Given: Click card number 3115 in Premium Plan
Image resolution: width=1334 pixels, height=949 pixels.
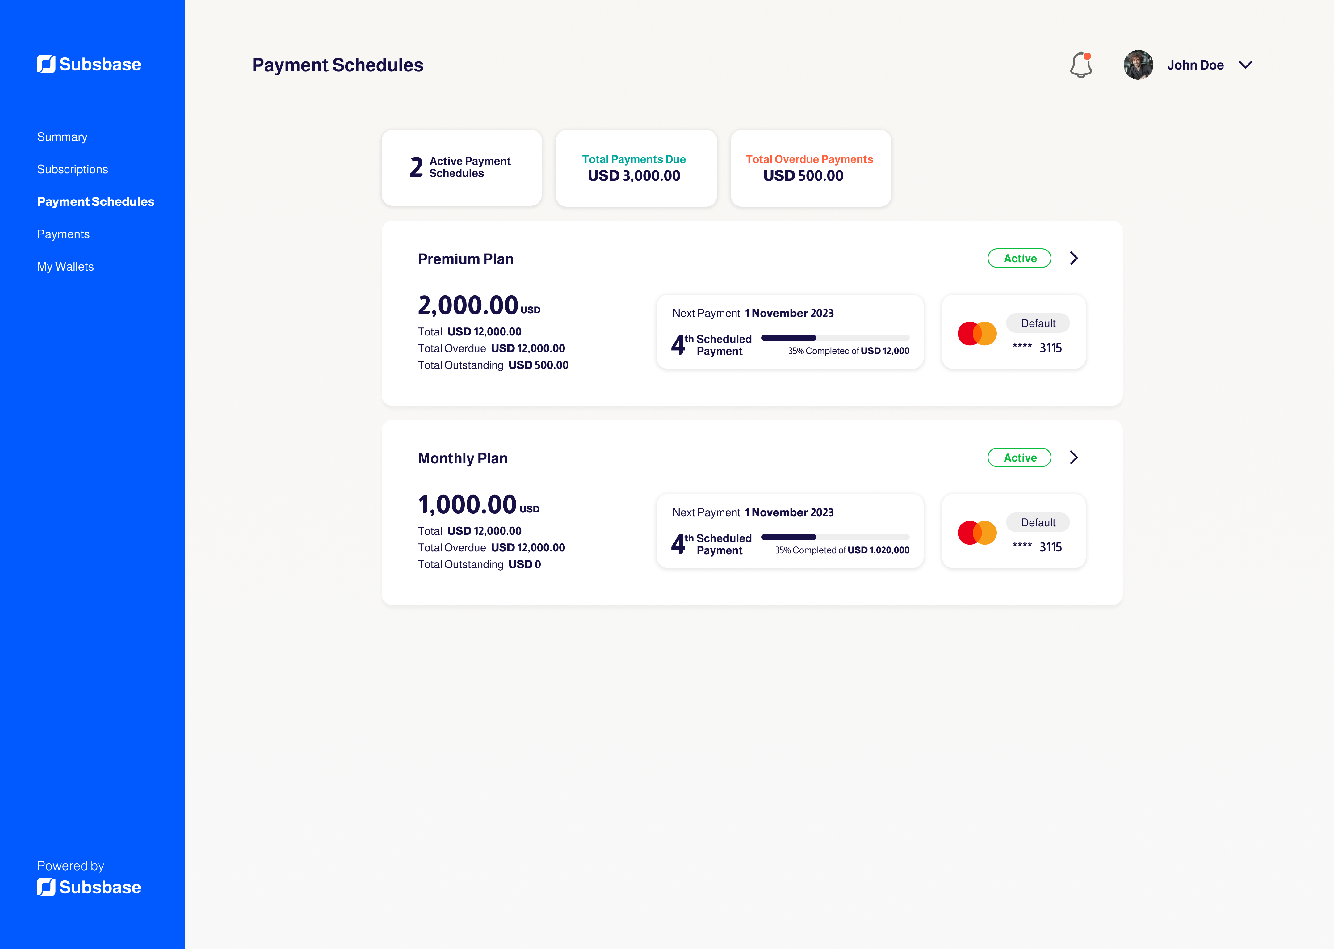Looking at the screenshot, I should coord(1050,348).
